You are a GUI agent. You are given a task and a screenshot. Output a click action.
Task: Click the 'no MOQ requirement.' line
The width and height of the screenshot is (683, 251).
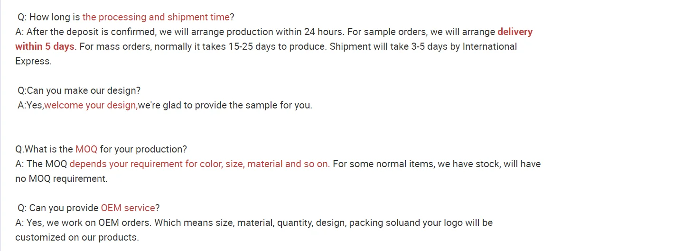click(x=61, y=179)
